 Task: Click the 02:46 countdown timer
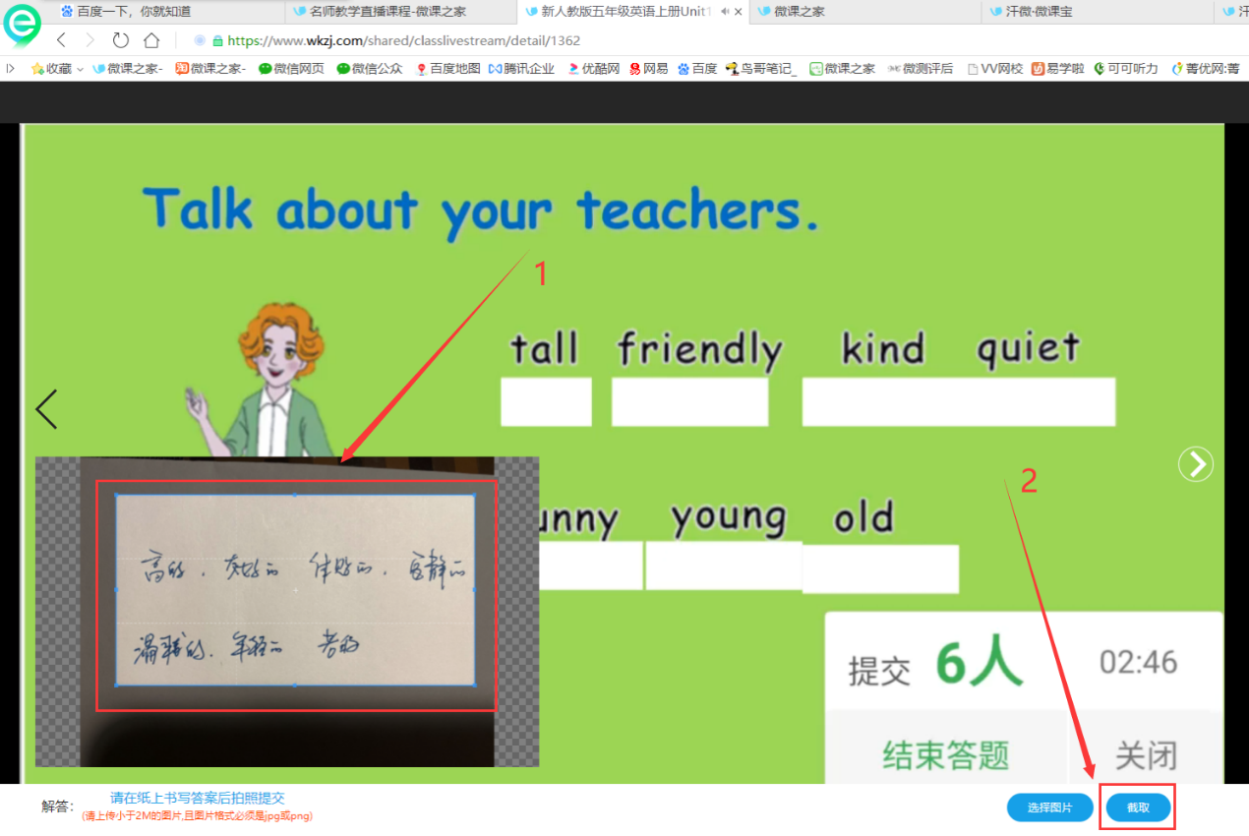(x=1139, y=662)
